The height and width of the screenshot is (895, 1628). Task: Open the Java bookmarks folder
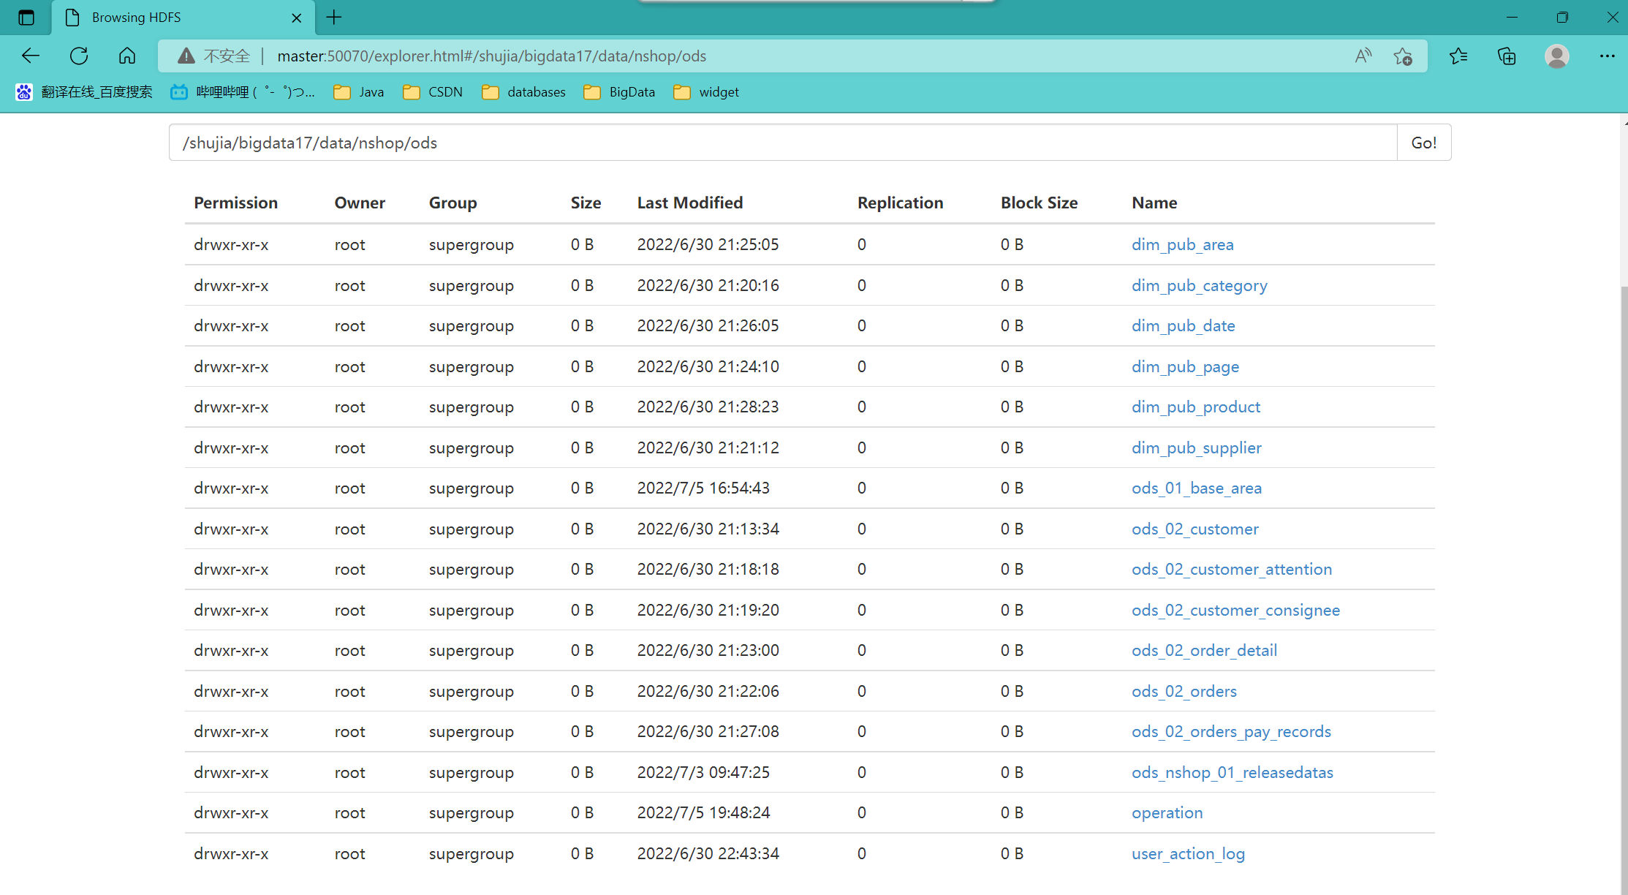point(358,92)
